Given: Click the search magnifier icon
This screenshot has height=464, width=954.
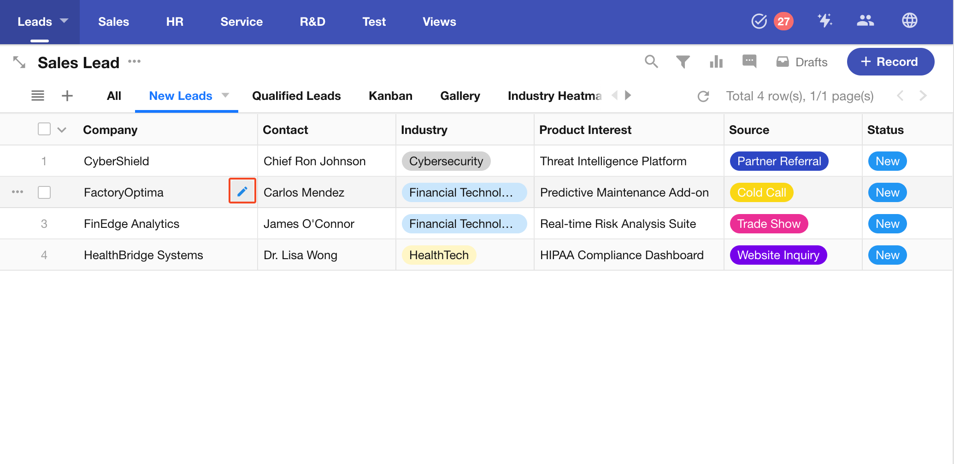Looking at the screenshot, I should 651,62.
